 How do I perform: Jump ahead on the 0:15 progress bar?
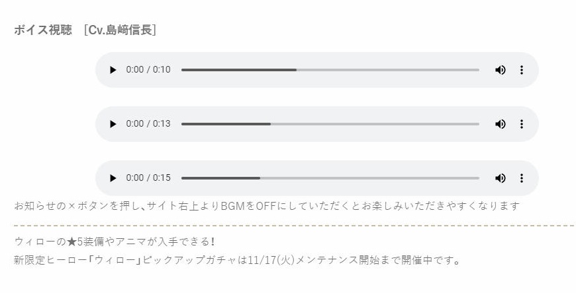(x=371, y=178)
